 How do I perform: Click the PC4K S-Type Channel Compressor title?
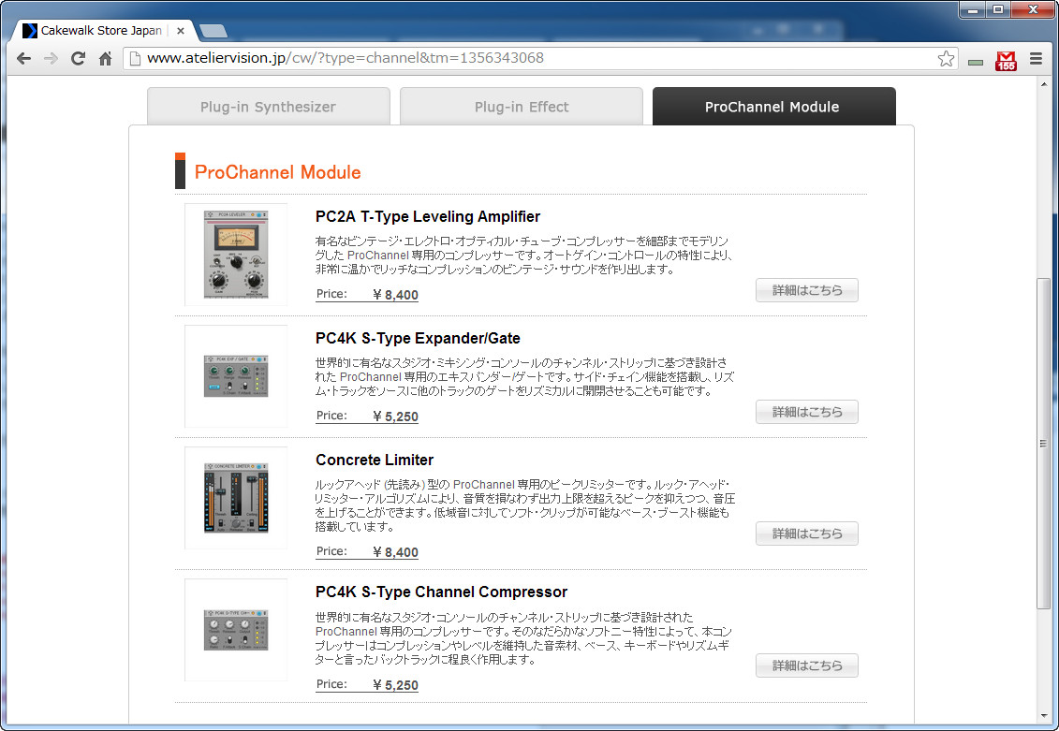441,592
